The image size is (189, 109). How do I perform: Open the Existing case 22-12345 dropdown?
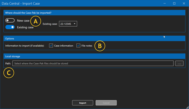(68, 24)
